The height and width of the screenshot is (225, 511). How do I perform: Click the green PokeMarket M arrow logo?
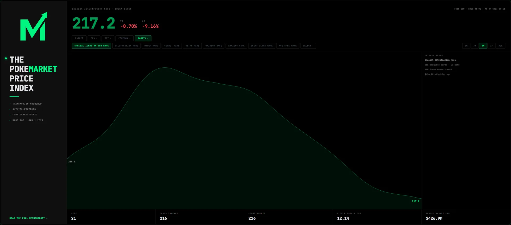tap(34, 26)
